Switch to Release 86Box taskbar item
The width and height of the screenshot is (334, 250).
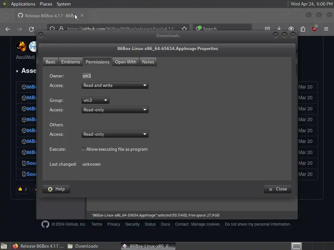click(x=38, y=246)
